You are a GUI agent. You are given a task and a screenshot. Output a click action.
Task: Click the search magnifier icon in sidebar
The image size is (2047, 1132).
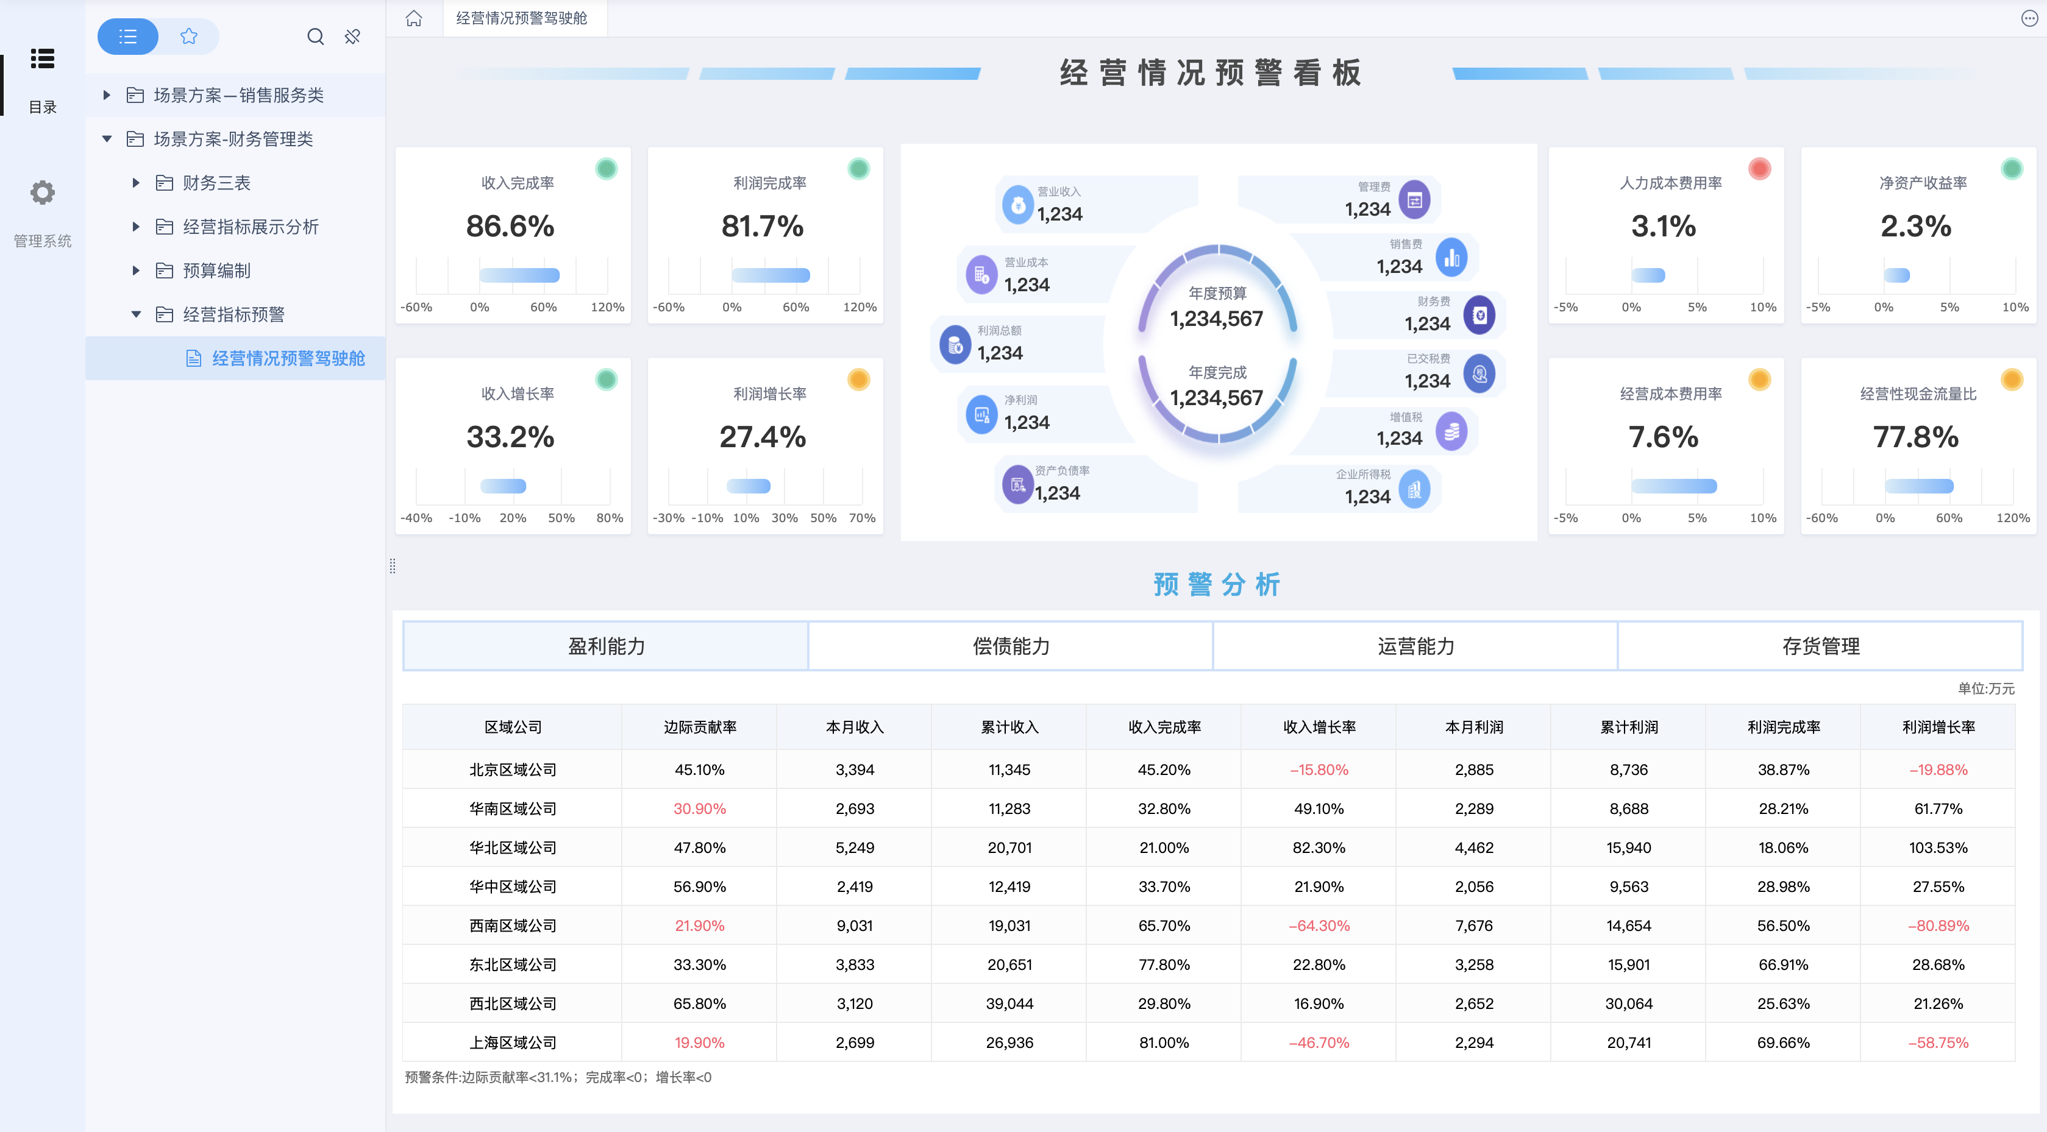tap(316, 37)
